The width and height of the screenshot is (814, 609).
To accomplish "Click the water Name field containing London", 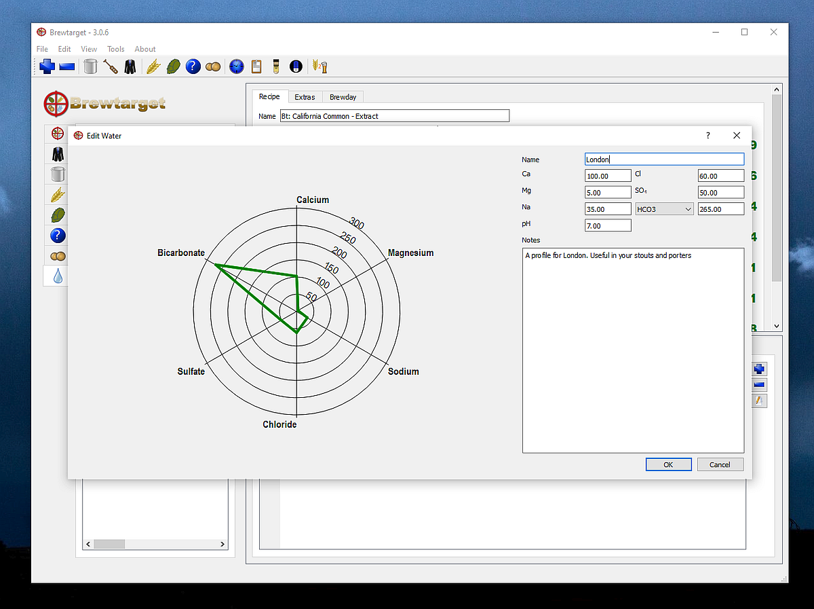I will click(664, 160).
